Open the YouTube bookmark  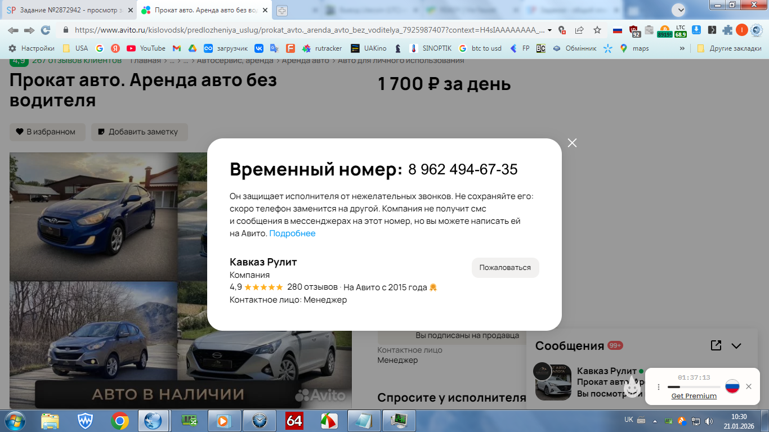(146, 48)
